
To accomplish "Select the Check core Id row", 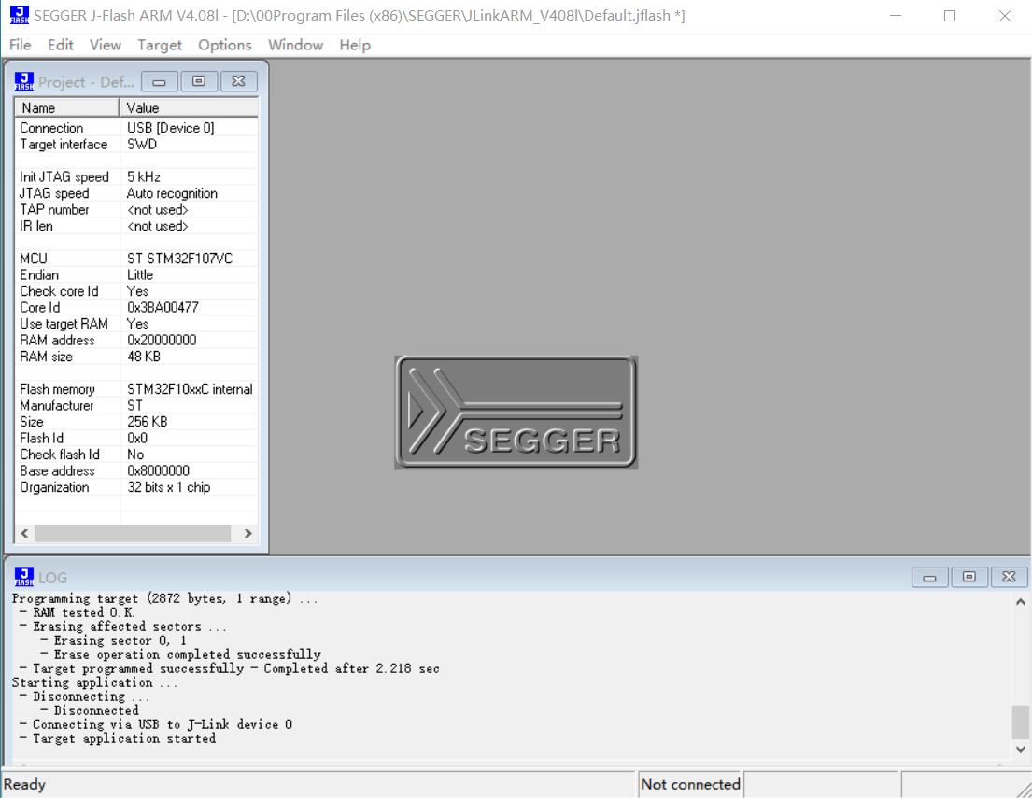I will pos(136,291).
